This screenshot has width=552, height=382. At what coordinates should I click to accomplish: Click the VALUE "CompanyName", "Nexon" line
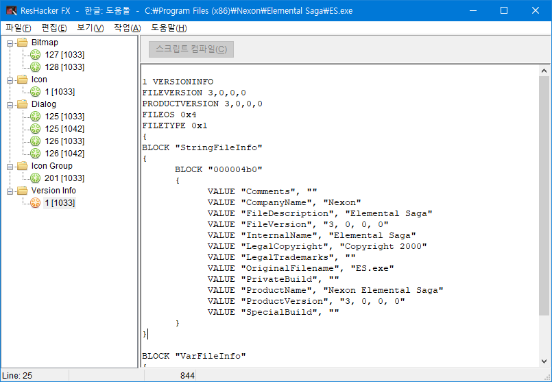coord(285,202)
